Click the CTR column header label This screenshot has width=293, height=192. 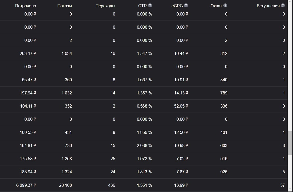coord(142,6)
